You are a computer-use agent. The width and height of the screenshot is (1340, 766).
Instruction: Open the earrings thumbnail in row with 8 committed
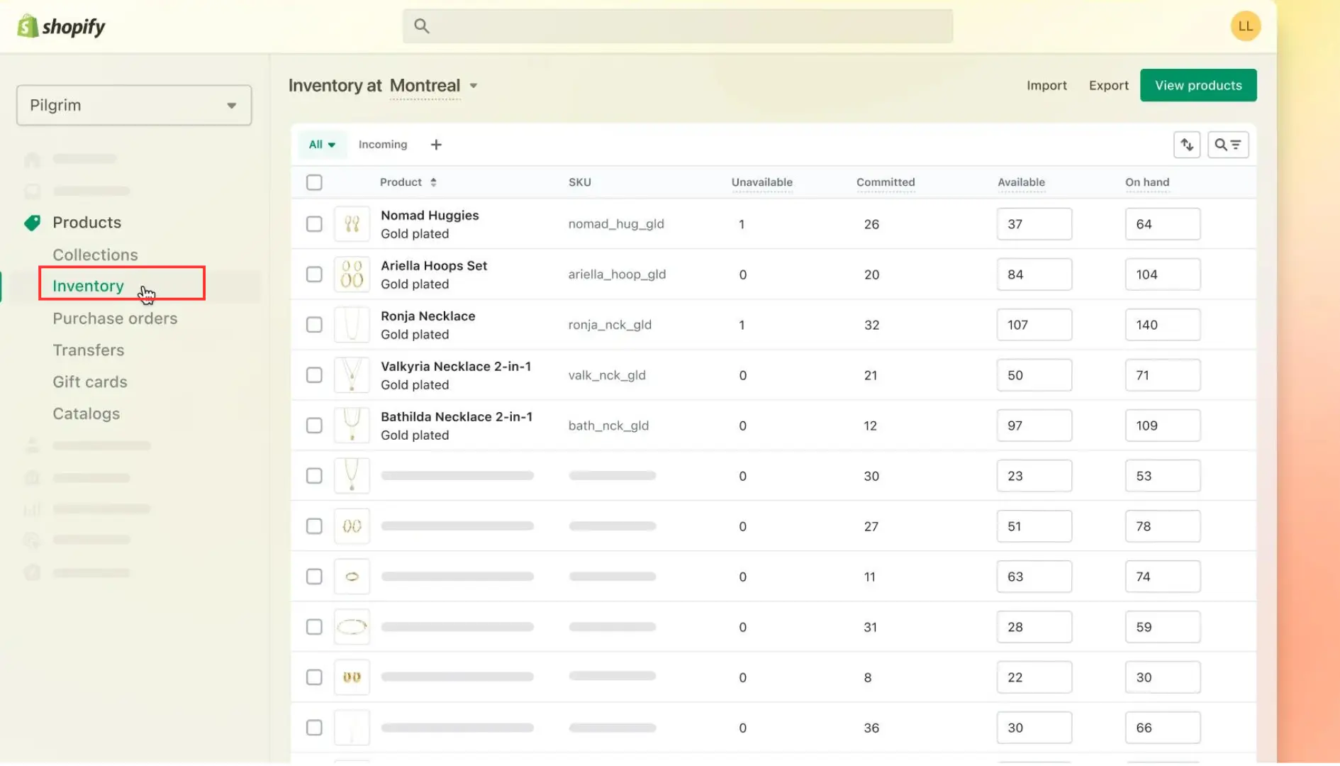click(352, 677)
